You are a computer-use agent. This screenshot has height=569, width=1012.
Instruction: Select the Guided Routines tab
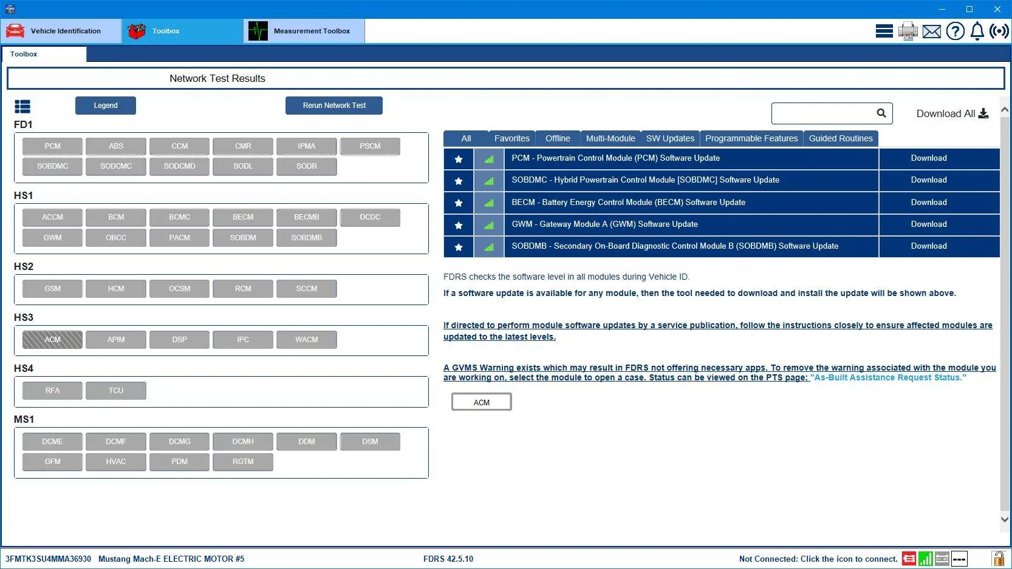click(x=841, y=138)
